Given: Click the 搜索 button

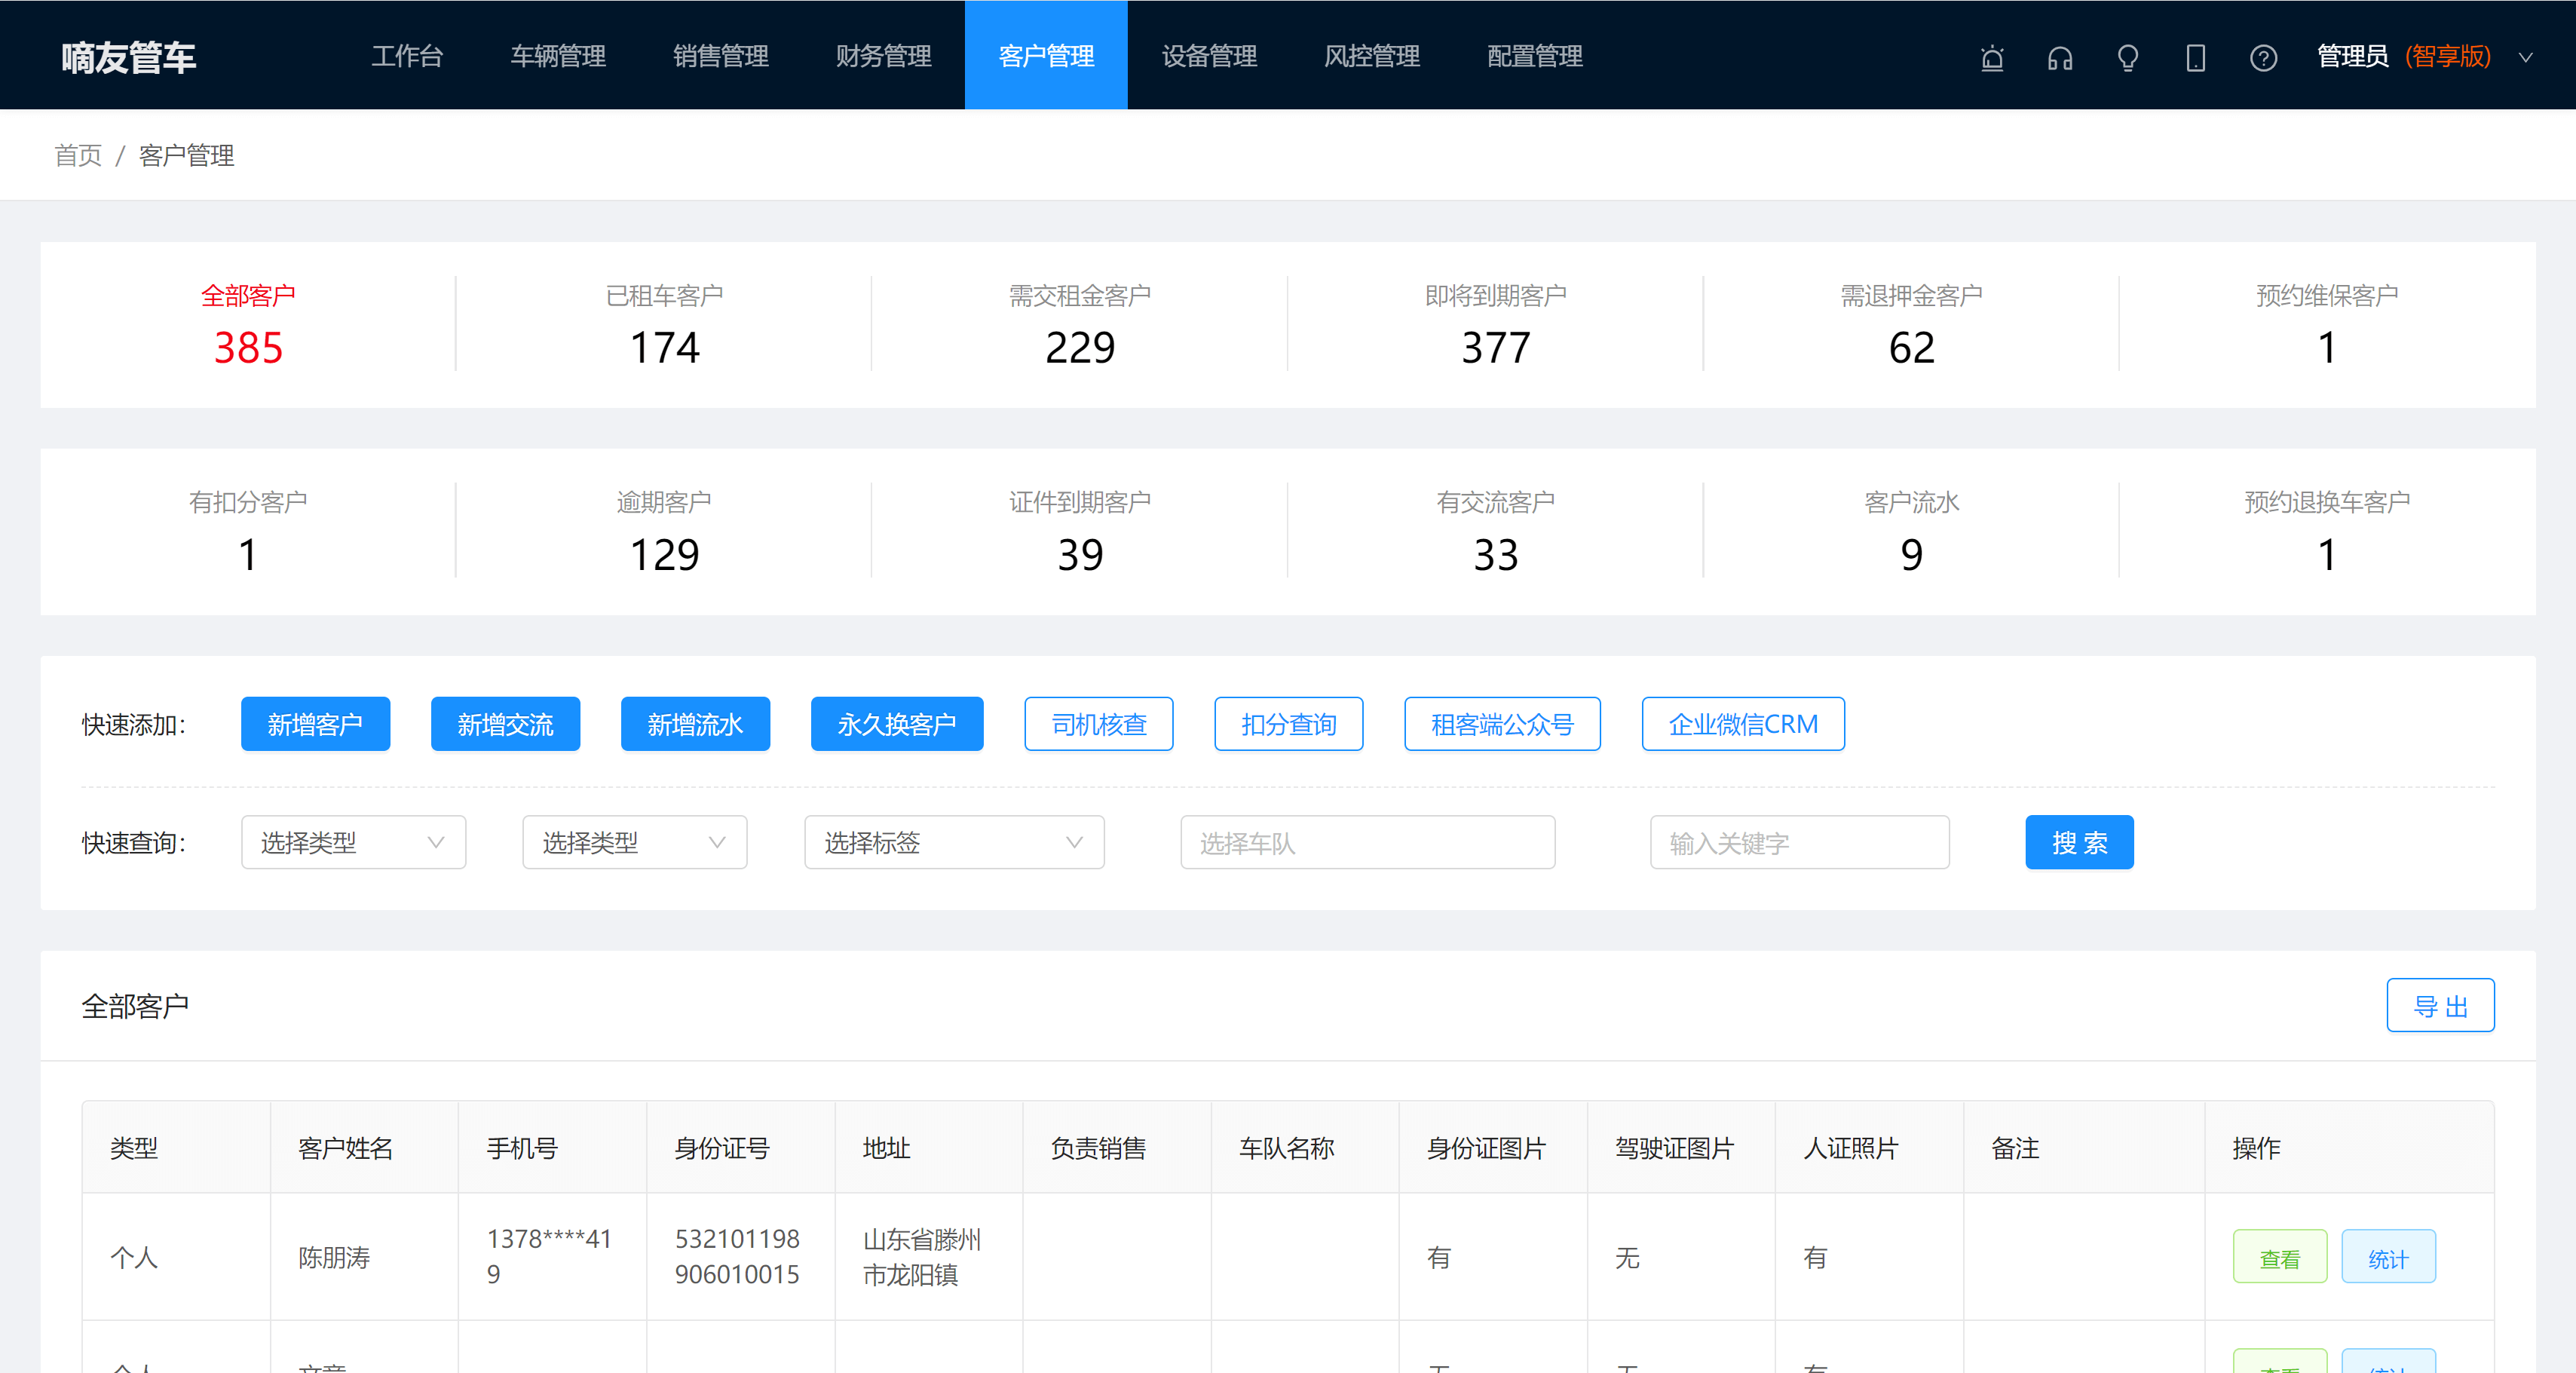Looking at the screenshot, I should (2079, 843).
